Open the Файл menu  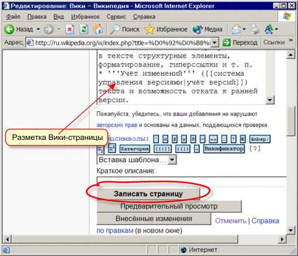13,17
